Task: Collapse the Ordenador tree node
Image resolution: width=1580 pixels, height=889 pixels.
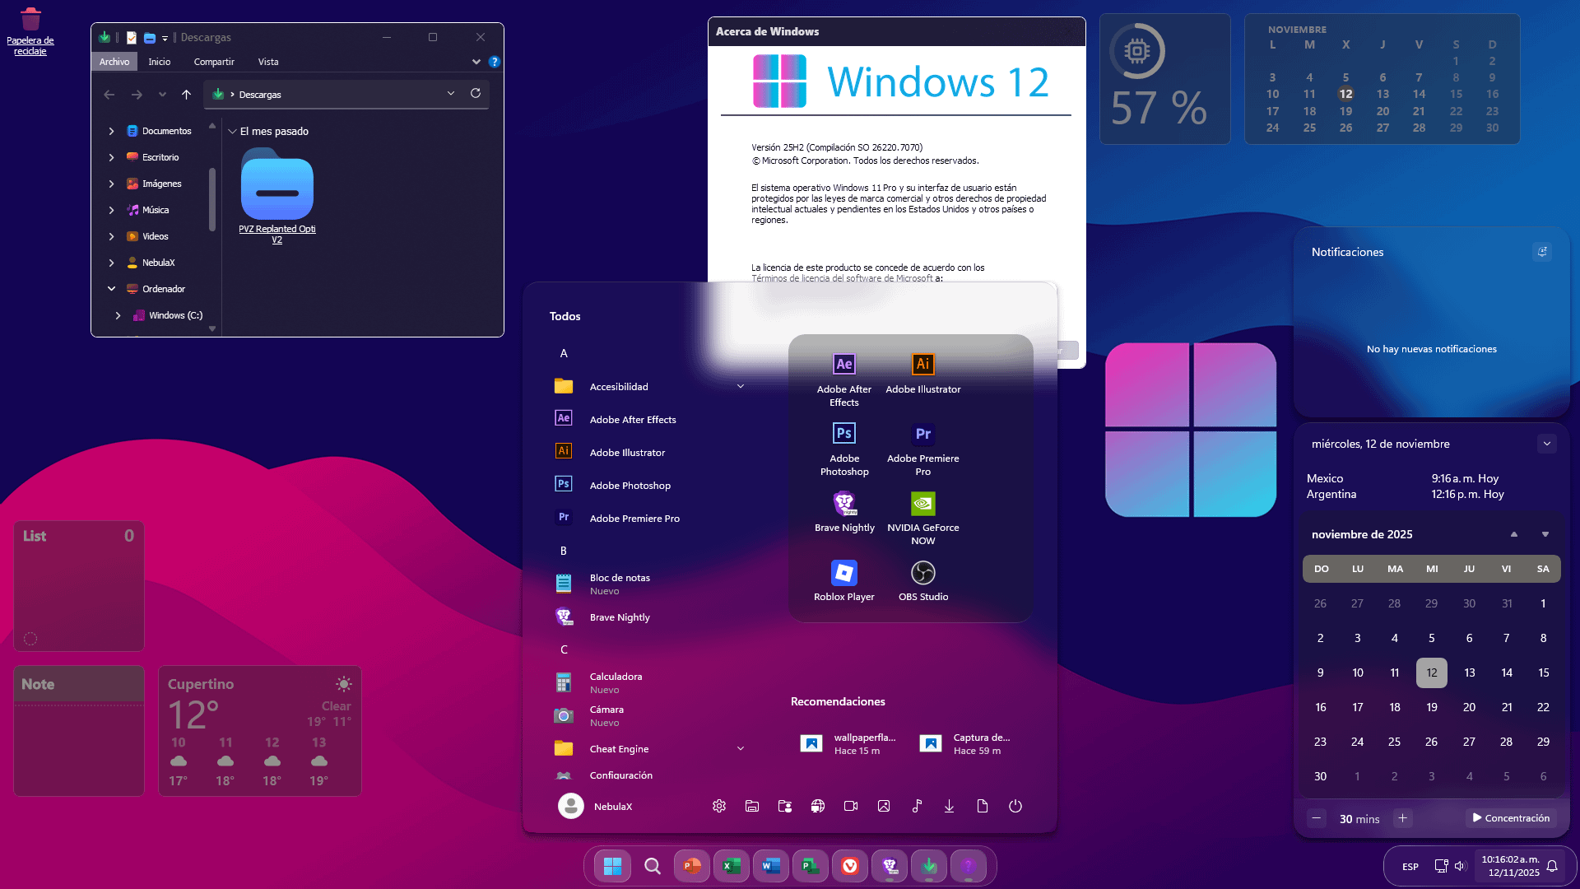Action: (112, 289)
